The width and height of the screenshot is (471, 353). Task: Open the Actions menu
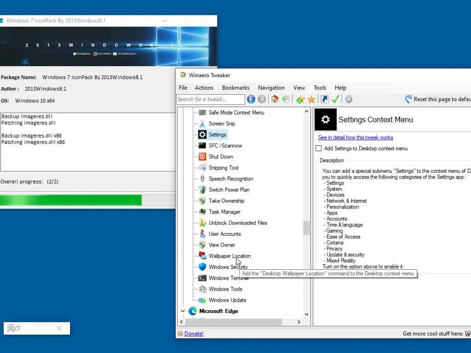pyautogui.click(x=204, y=88)
